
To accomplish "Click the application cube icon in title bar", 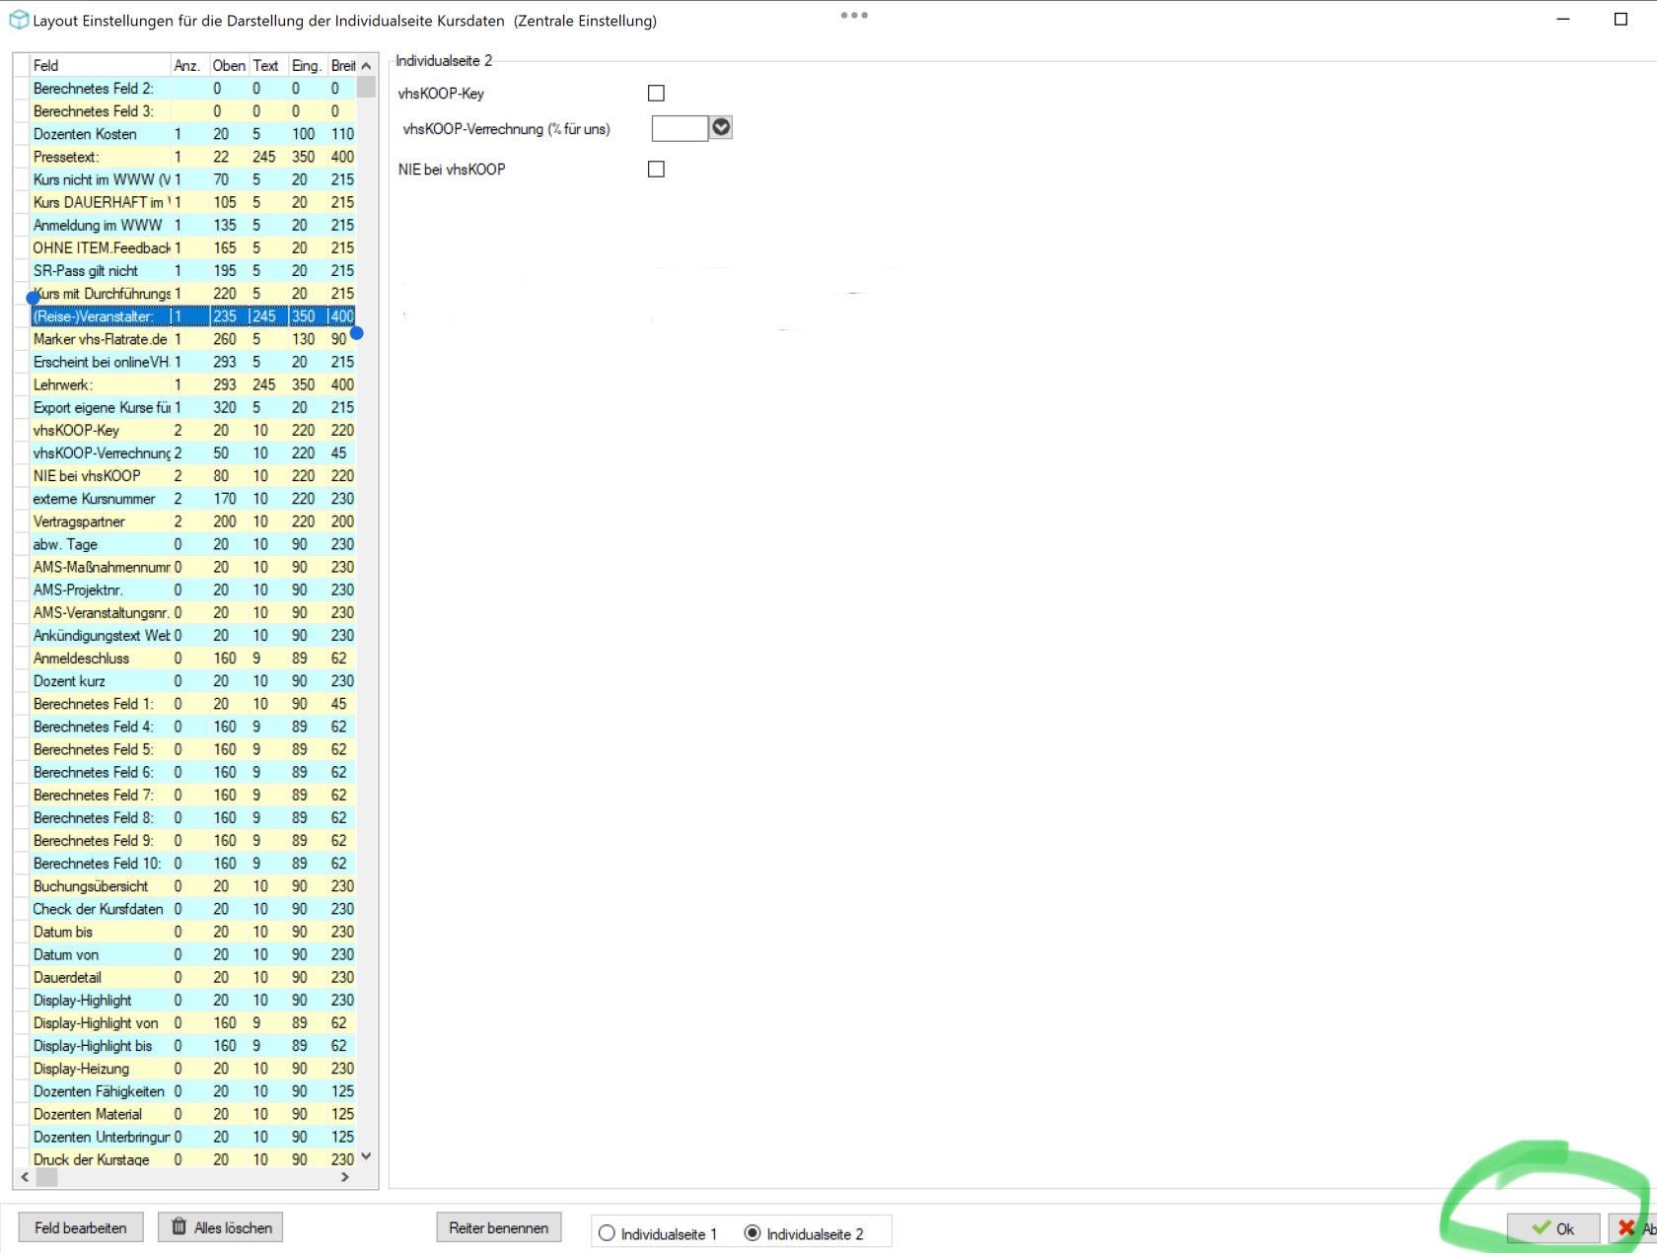I will click(19, 21).
